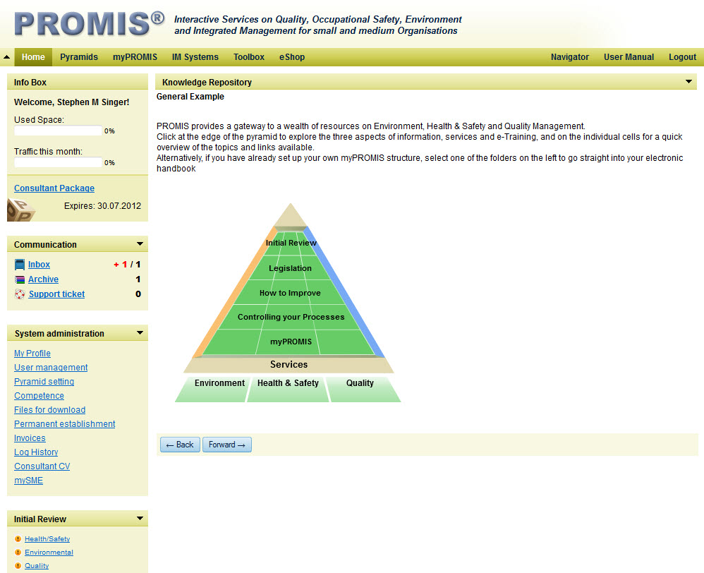Click the 'General Example' heading
Screen dimensions: 704x573
click(190, 97)
